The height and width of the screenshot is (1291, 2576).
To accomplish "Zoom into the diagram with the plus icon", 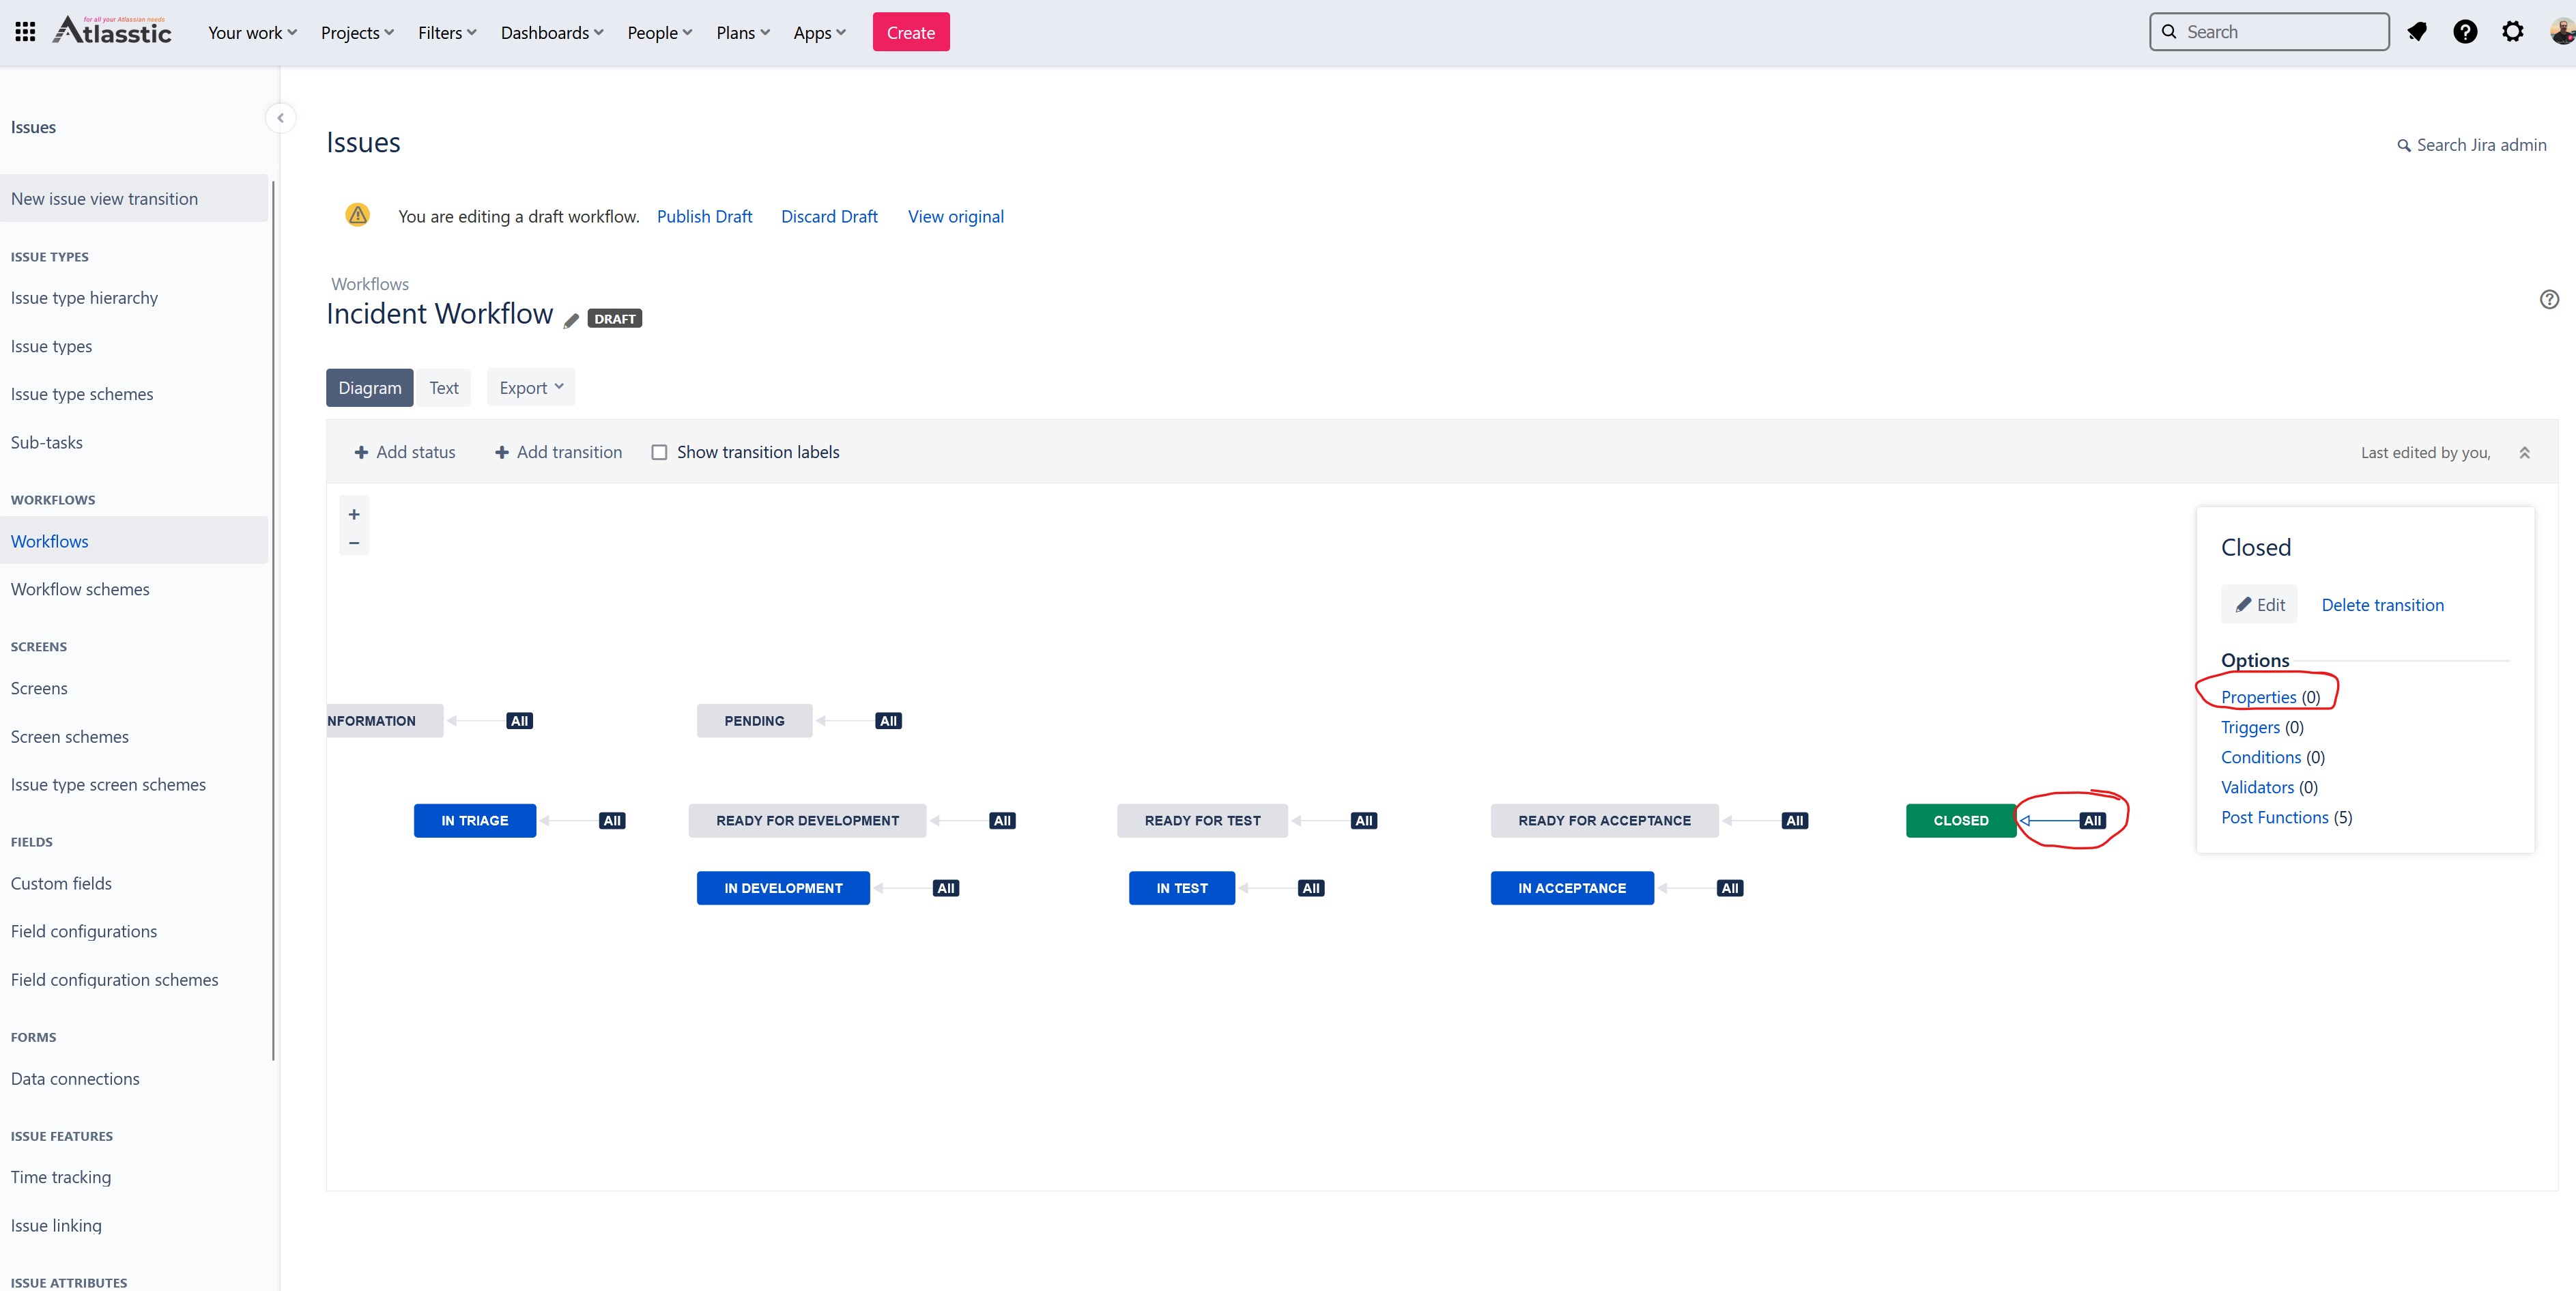I will (354, 513).
